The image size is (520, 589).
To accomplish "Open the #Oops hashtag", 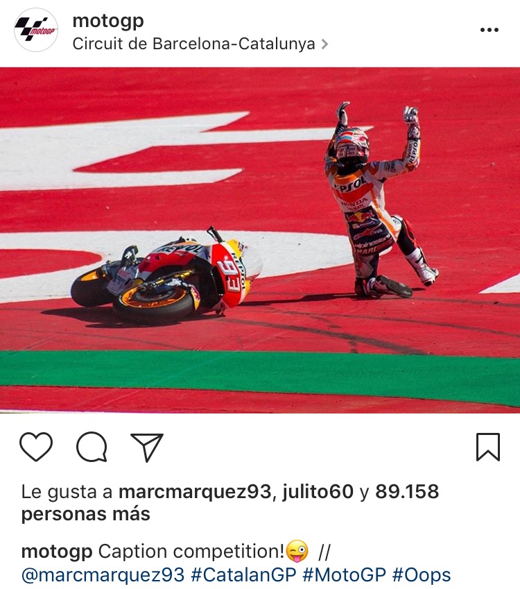I will (422, 574).
